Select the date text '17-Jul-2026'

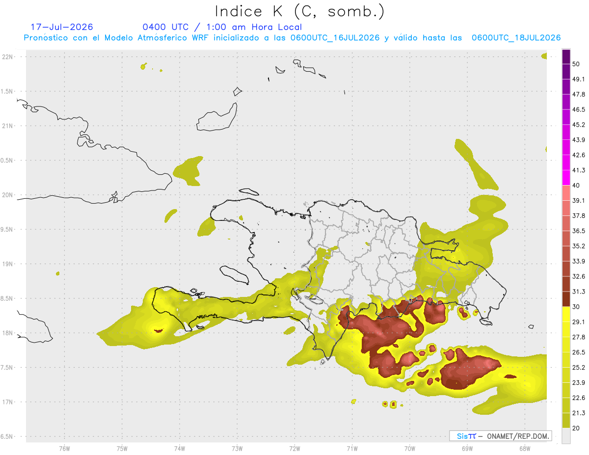coord(62,27)
